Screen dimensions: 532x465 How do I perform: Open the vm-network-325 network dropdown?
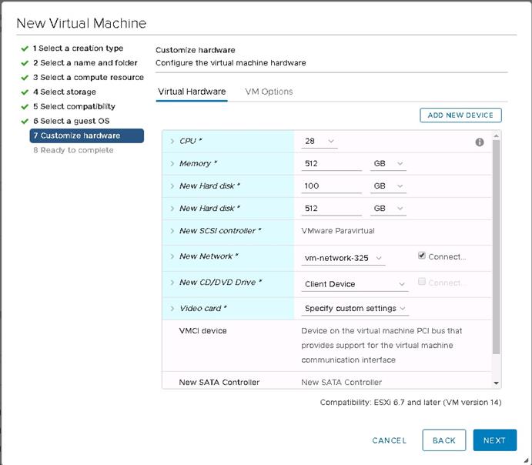tap(343, 258)
